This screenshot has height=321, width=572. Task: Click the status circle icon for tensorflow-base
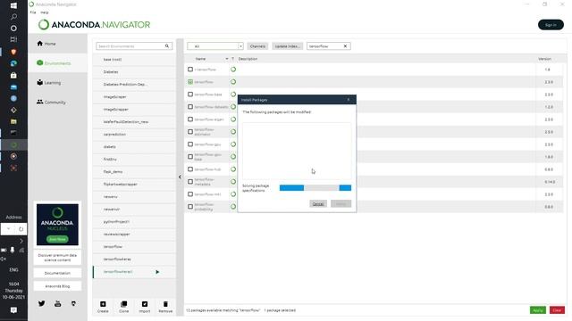pyautogui.click(x=233, y=95)
